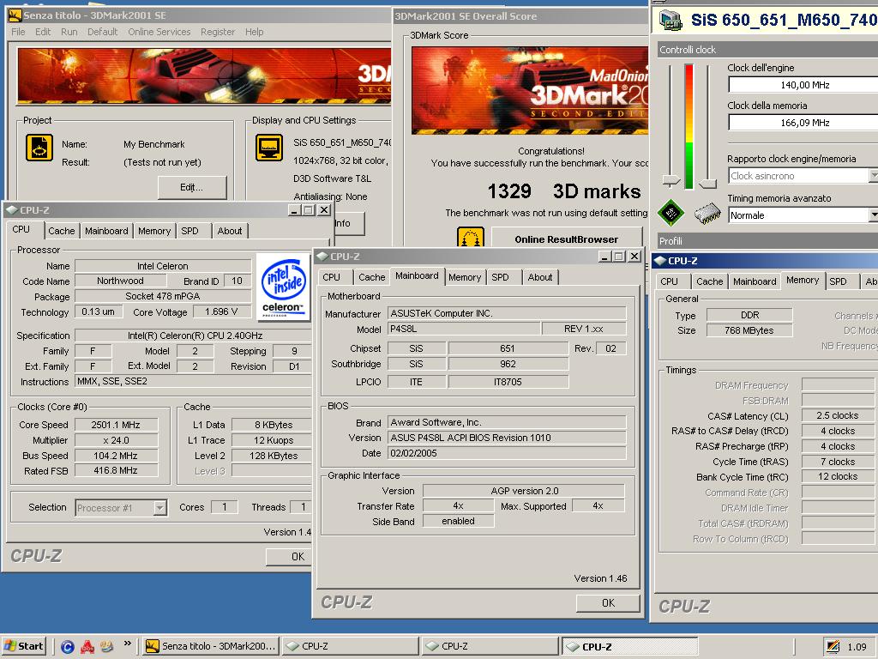878x659 pixels.
Task: Switch to Mainboard tab in CPU-Z processor window
Action: pyautogui.click(x=106, y=231)
